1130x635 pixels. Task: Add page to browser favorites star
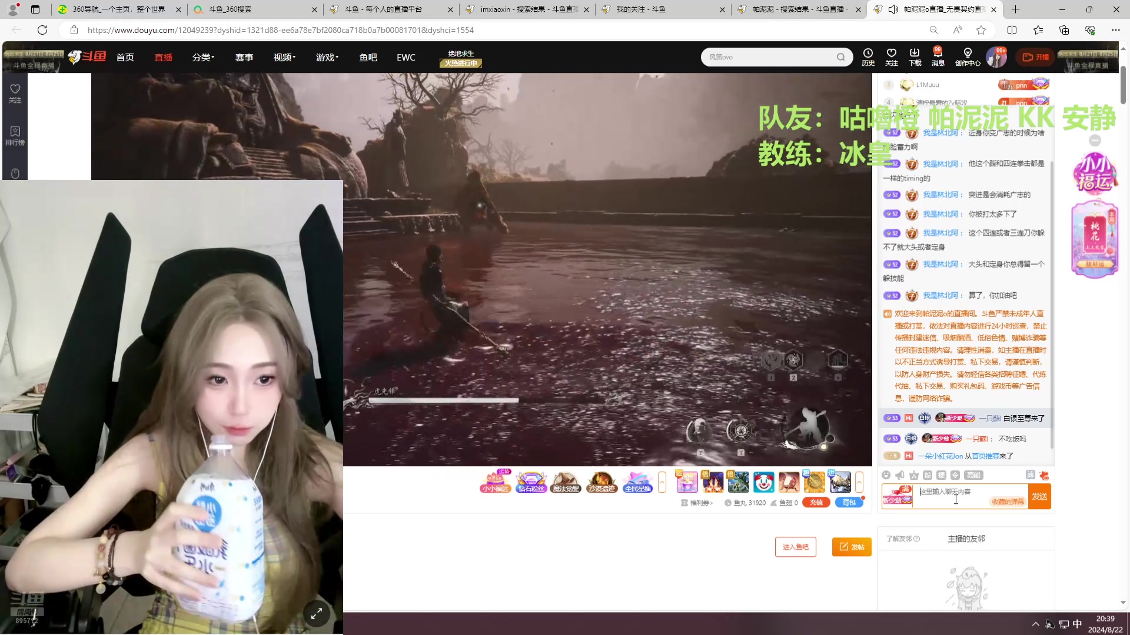tap(981, 30)
